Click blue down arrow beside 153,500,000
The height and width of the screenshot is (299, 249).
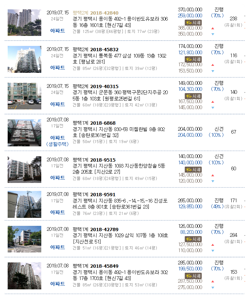point(213,71)
